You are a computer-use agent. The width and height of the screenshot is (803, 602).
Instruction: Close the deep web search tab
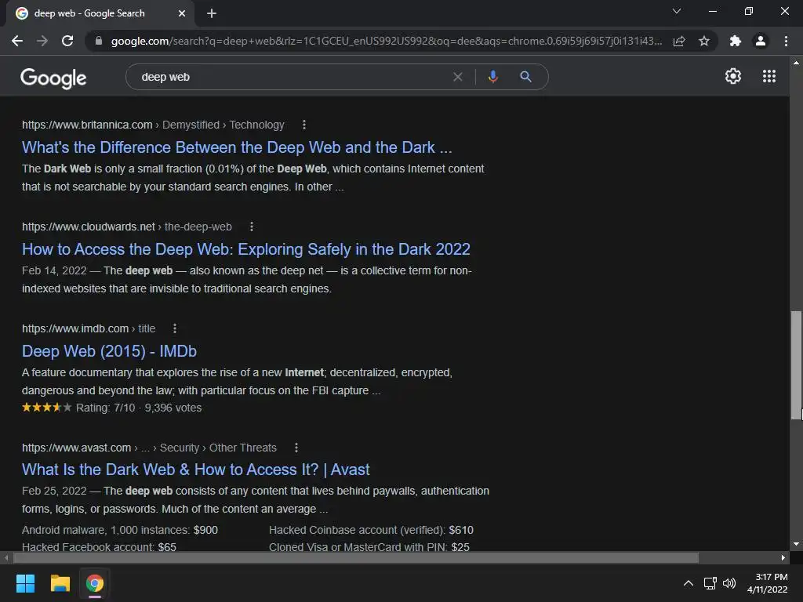point(182,13)
